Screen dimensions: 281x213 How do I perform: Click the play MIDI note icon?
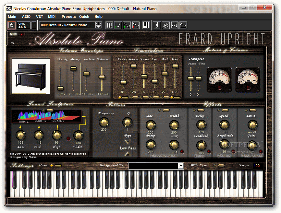click(x=118, y=25)
